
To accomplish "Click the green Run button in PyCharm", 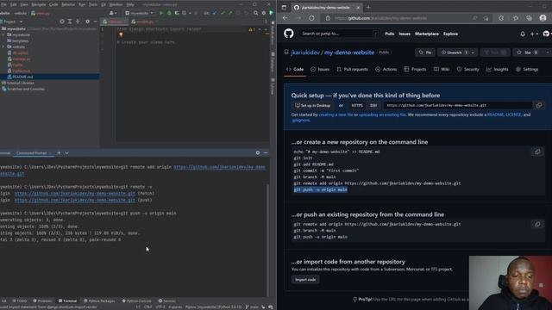I will 161,13.
